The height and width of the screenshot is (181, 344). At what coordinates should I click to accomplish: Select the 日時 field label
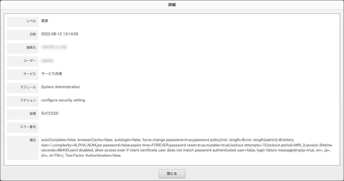(33, 34)
